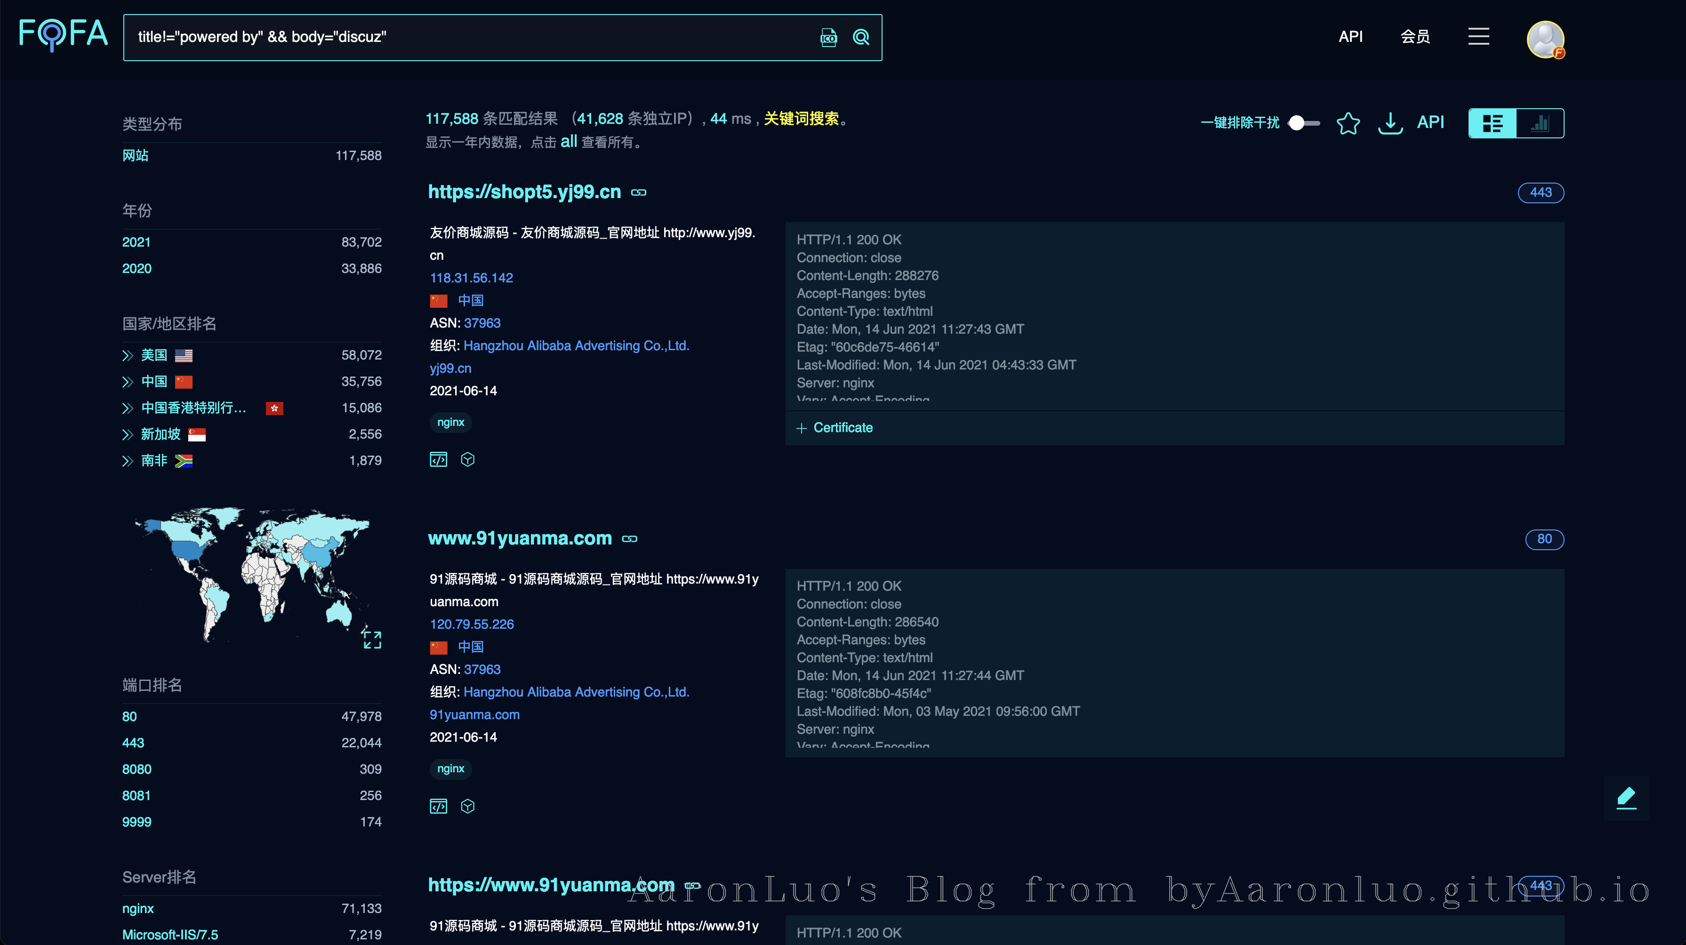The width and height of the screenshot is (1686, 945).
Task: Open the API menu in header
Action: [x=1350, y=37]
